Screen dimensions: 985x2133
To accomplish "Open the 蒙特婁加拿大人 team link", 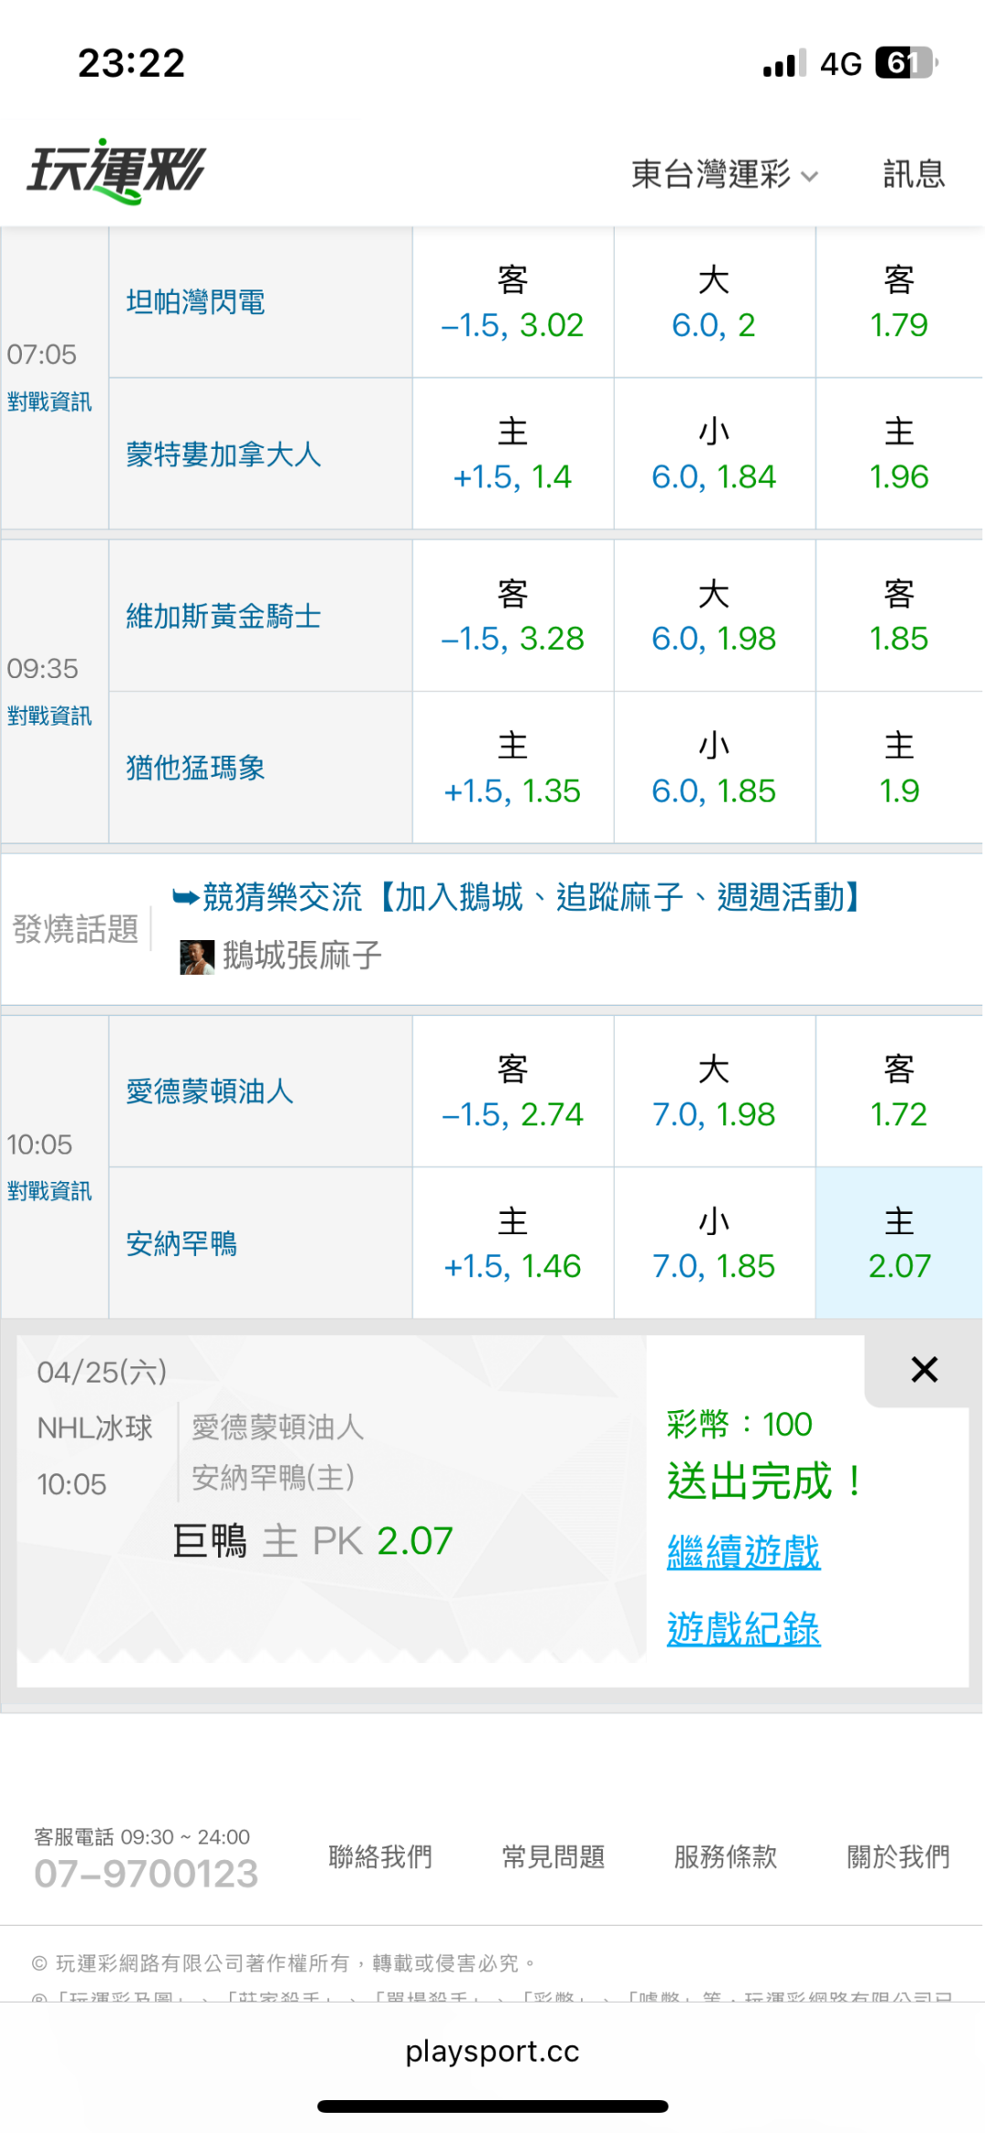I will tap(223, 455).
